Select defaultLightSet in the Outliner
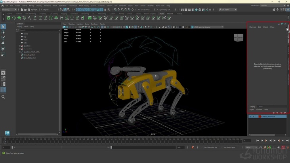Screen dimensions: 290x163 [x=30, y=55]
